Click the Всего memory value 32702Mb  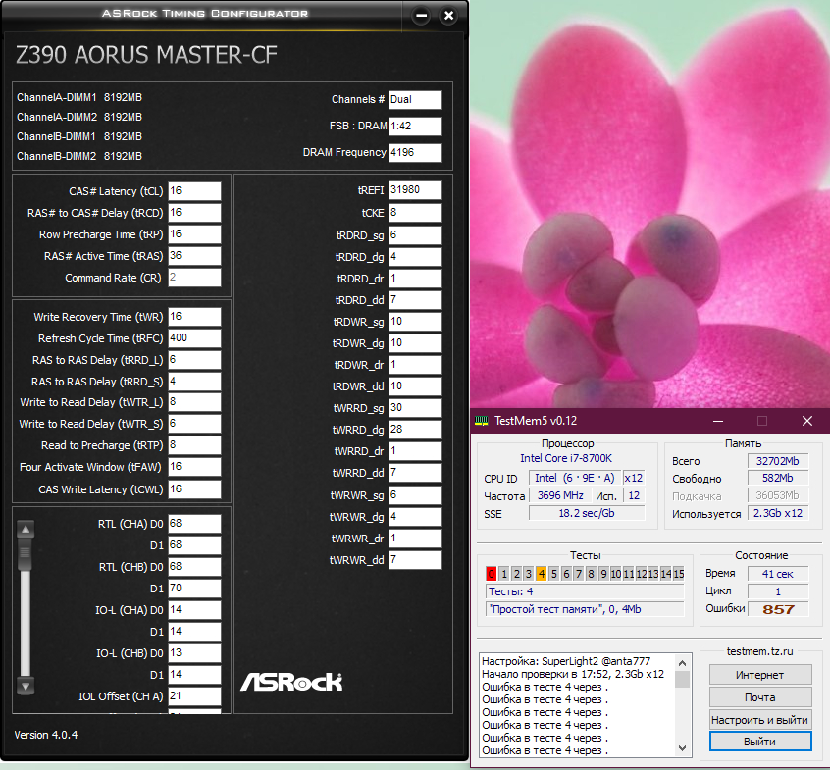(x=778, y=461)
